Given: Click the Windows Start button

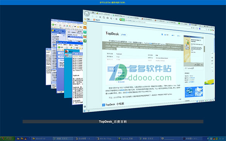Looking at the screenshot, I should click(8, 139).
